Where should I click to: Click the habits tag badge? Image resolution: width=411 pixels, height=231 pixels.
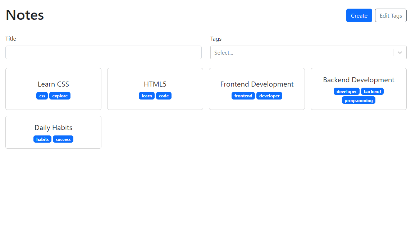pyautogui.click(x=42, y=139)
